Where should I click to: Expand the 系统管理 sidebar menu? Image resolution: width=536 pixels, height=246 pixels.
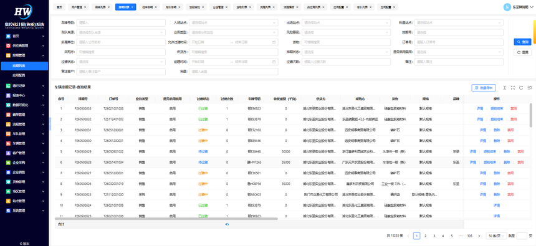tap(43, 211)
